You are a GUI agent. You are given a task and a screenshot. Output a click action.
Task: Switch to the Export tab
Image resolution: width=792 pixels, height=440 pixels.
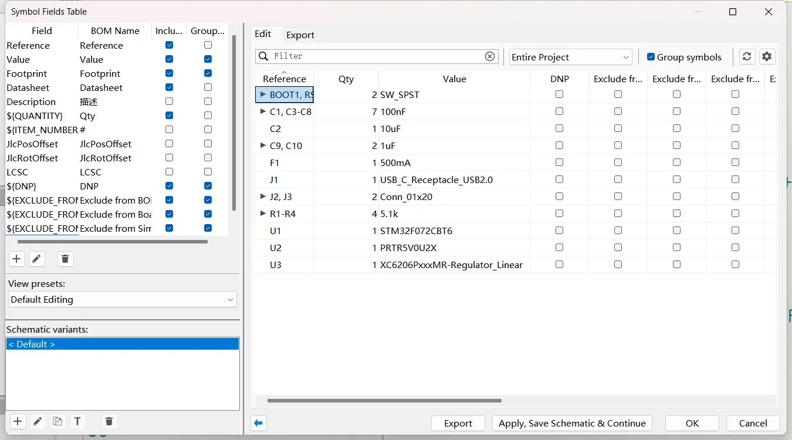[x=300, y=35]
